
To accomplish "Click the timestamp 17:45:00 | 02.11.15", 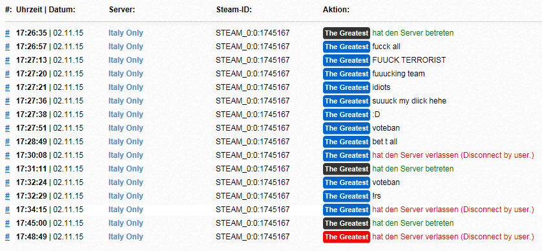I will (50, 223).
